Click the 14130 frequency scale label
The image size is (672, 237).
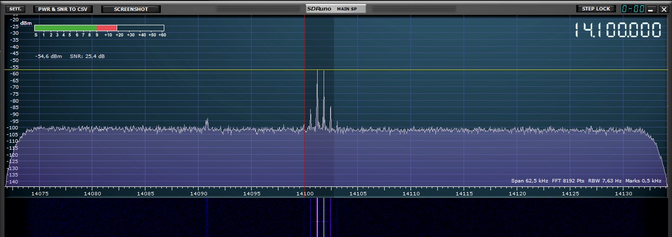click(623, 193)
